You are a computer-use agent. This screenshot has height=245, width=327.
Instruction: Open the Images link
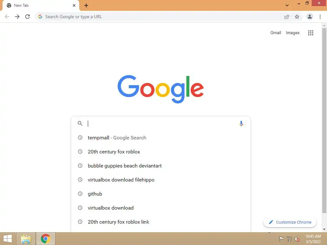pyautogui.click(x=293, y=33)
